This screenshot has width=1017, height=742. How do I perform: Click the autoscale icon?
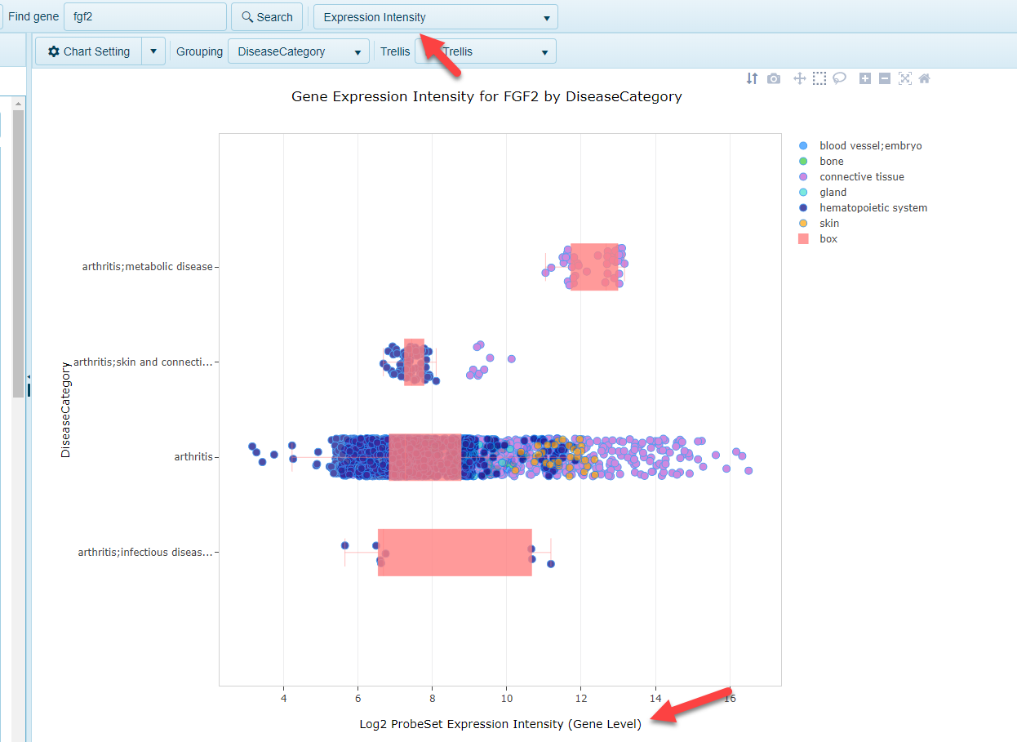(x=904, y=78)
